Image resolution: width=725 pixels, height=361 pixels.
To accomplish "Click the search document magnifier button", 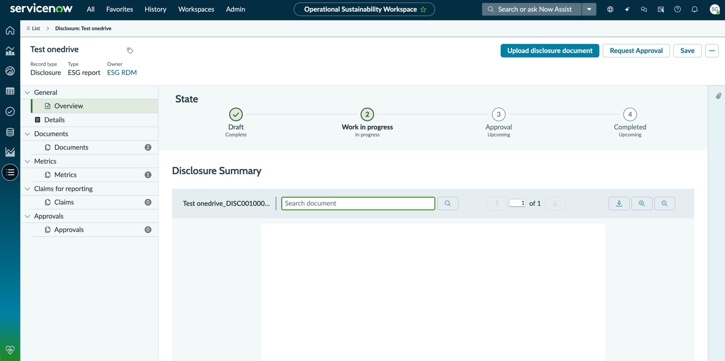I will coord(448,203).
